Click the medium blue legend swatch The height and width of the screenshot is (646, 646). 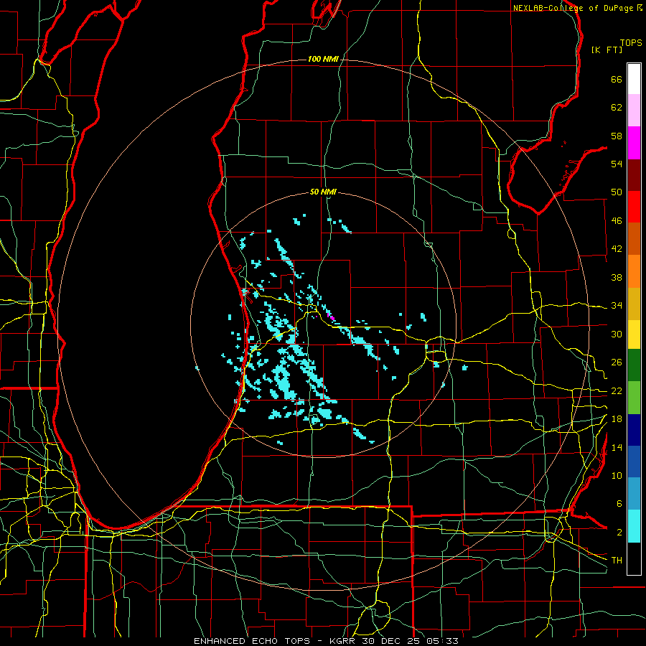[x=634, y=462]
